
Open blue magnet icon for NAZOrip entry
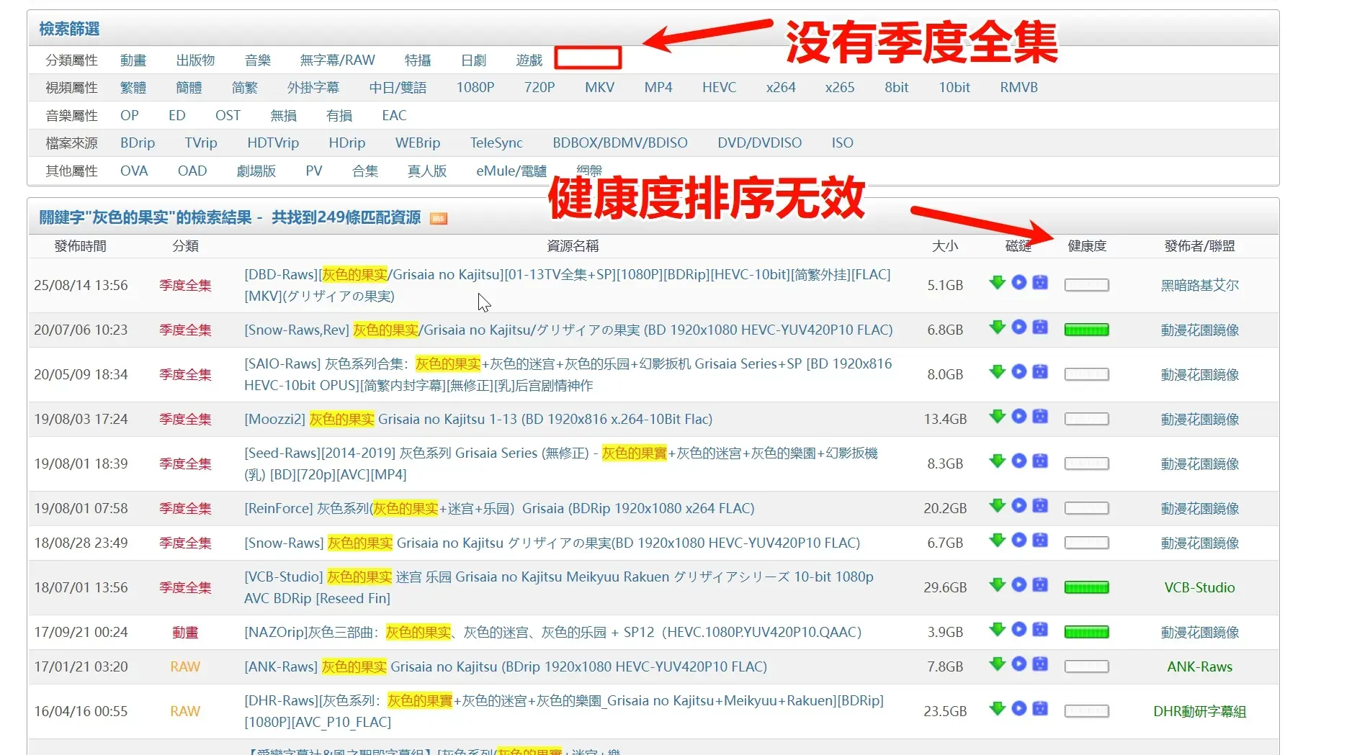[1018, 629]
